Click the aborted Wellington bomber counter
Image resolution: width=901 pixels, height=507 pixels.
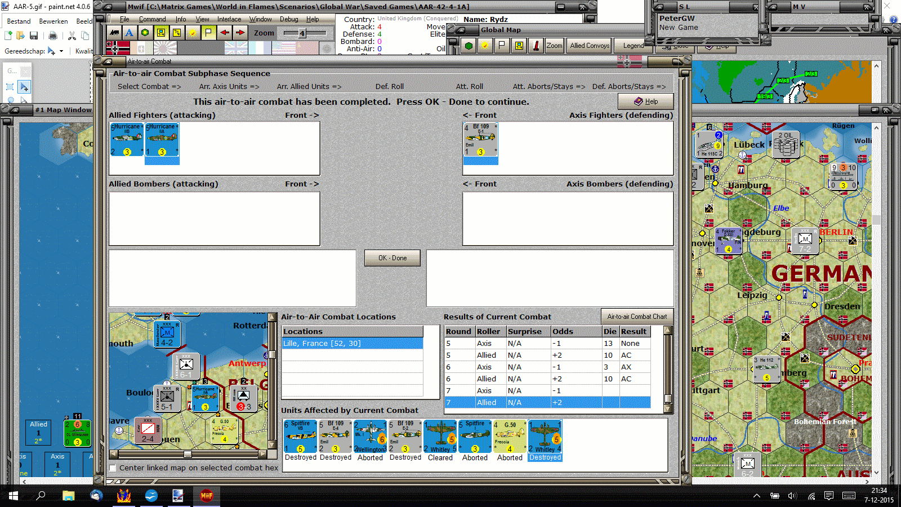point(370,437)
